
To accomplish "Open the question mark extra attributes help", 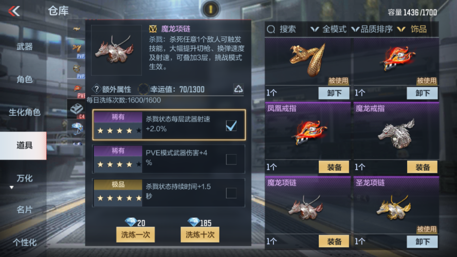I will 96,89.
